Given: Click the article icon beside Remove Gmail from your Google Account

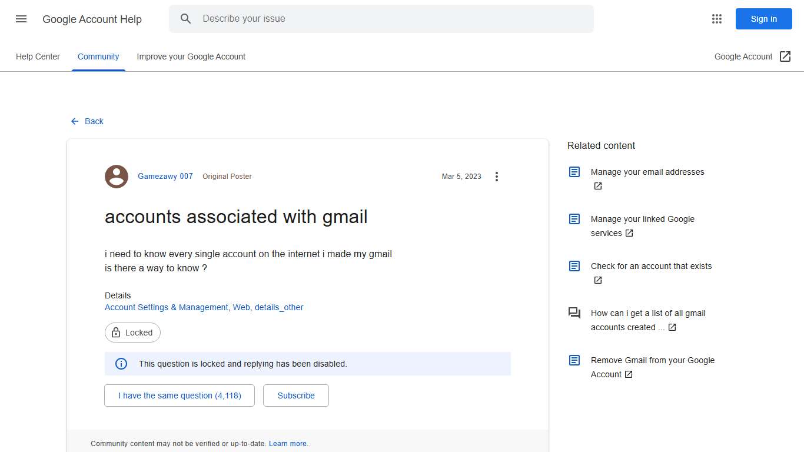Looking at the screenshot, I should pos(574,360).
